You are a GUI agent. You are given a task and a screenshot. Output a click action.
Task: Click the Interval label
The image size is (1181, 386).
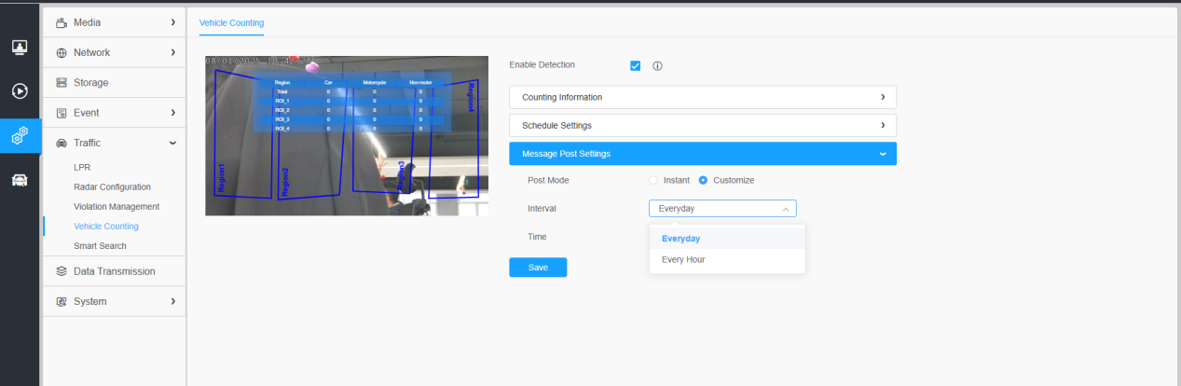point(542,209)
